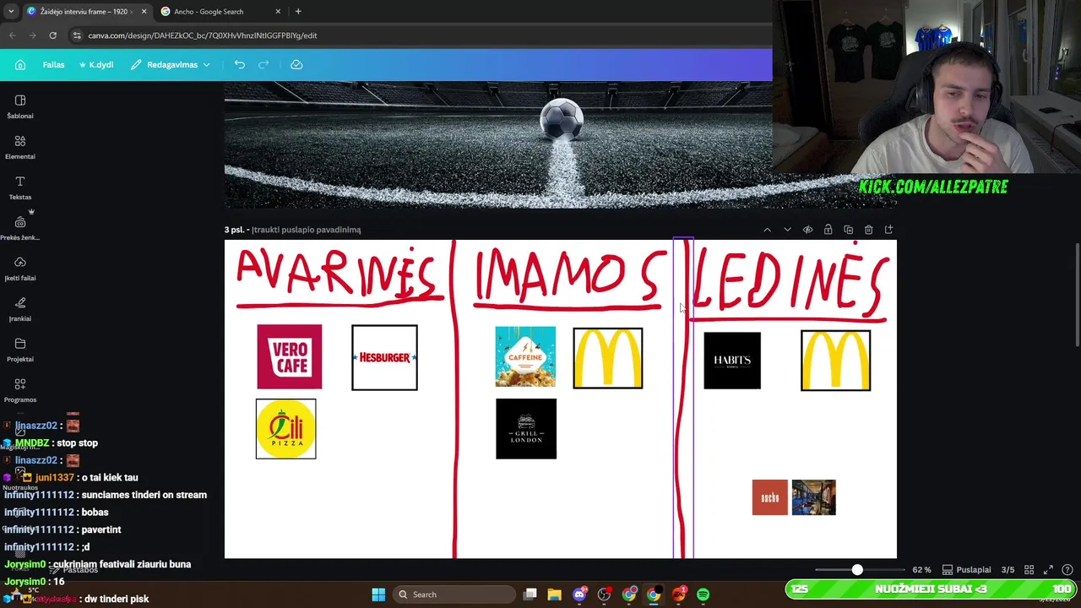Open the Įkelti failai uploads panel
Image resolution: width=1081 pixels, height=608 pixels.
tap(20, 269)
